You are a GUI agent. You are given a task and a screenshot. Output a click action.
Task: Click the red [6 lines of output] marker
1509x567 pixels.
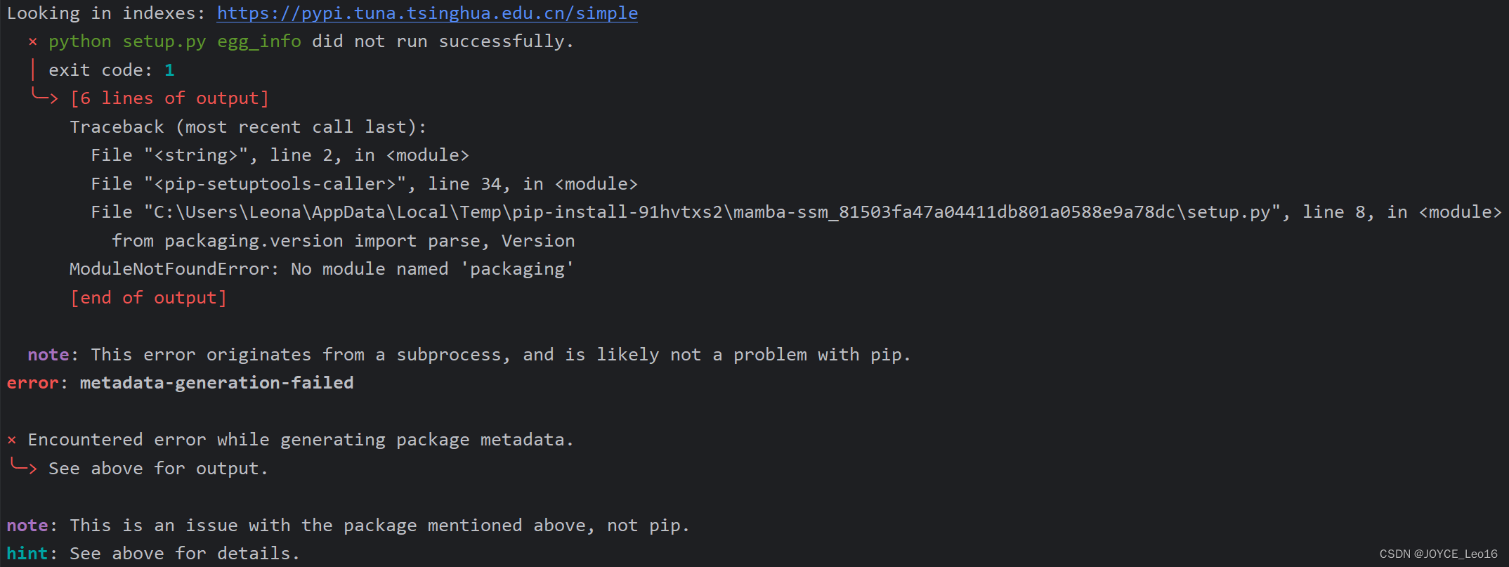point(169,98)
